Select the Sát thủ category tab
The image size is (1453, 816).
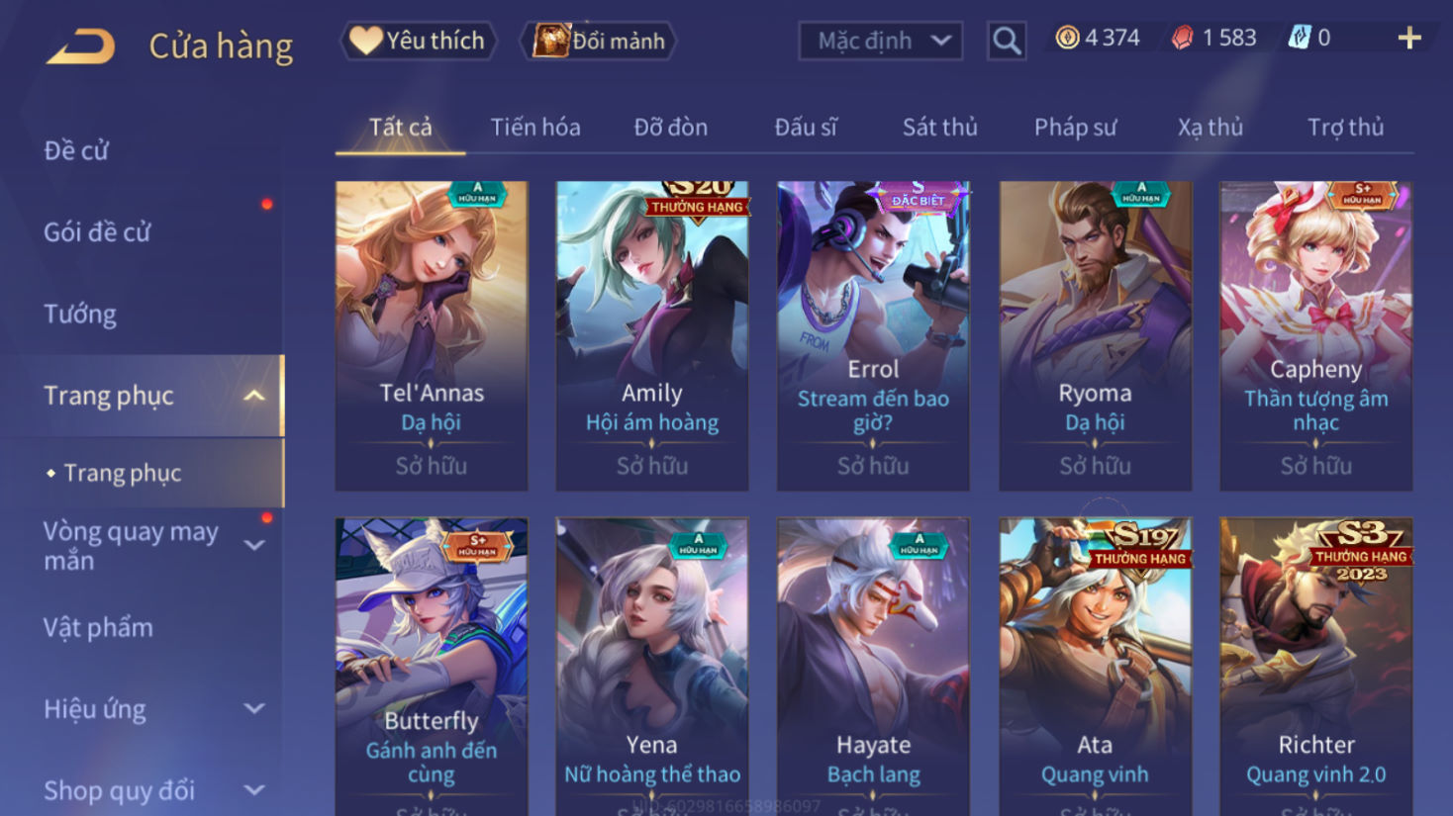939,128
